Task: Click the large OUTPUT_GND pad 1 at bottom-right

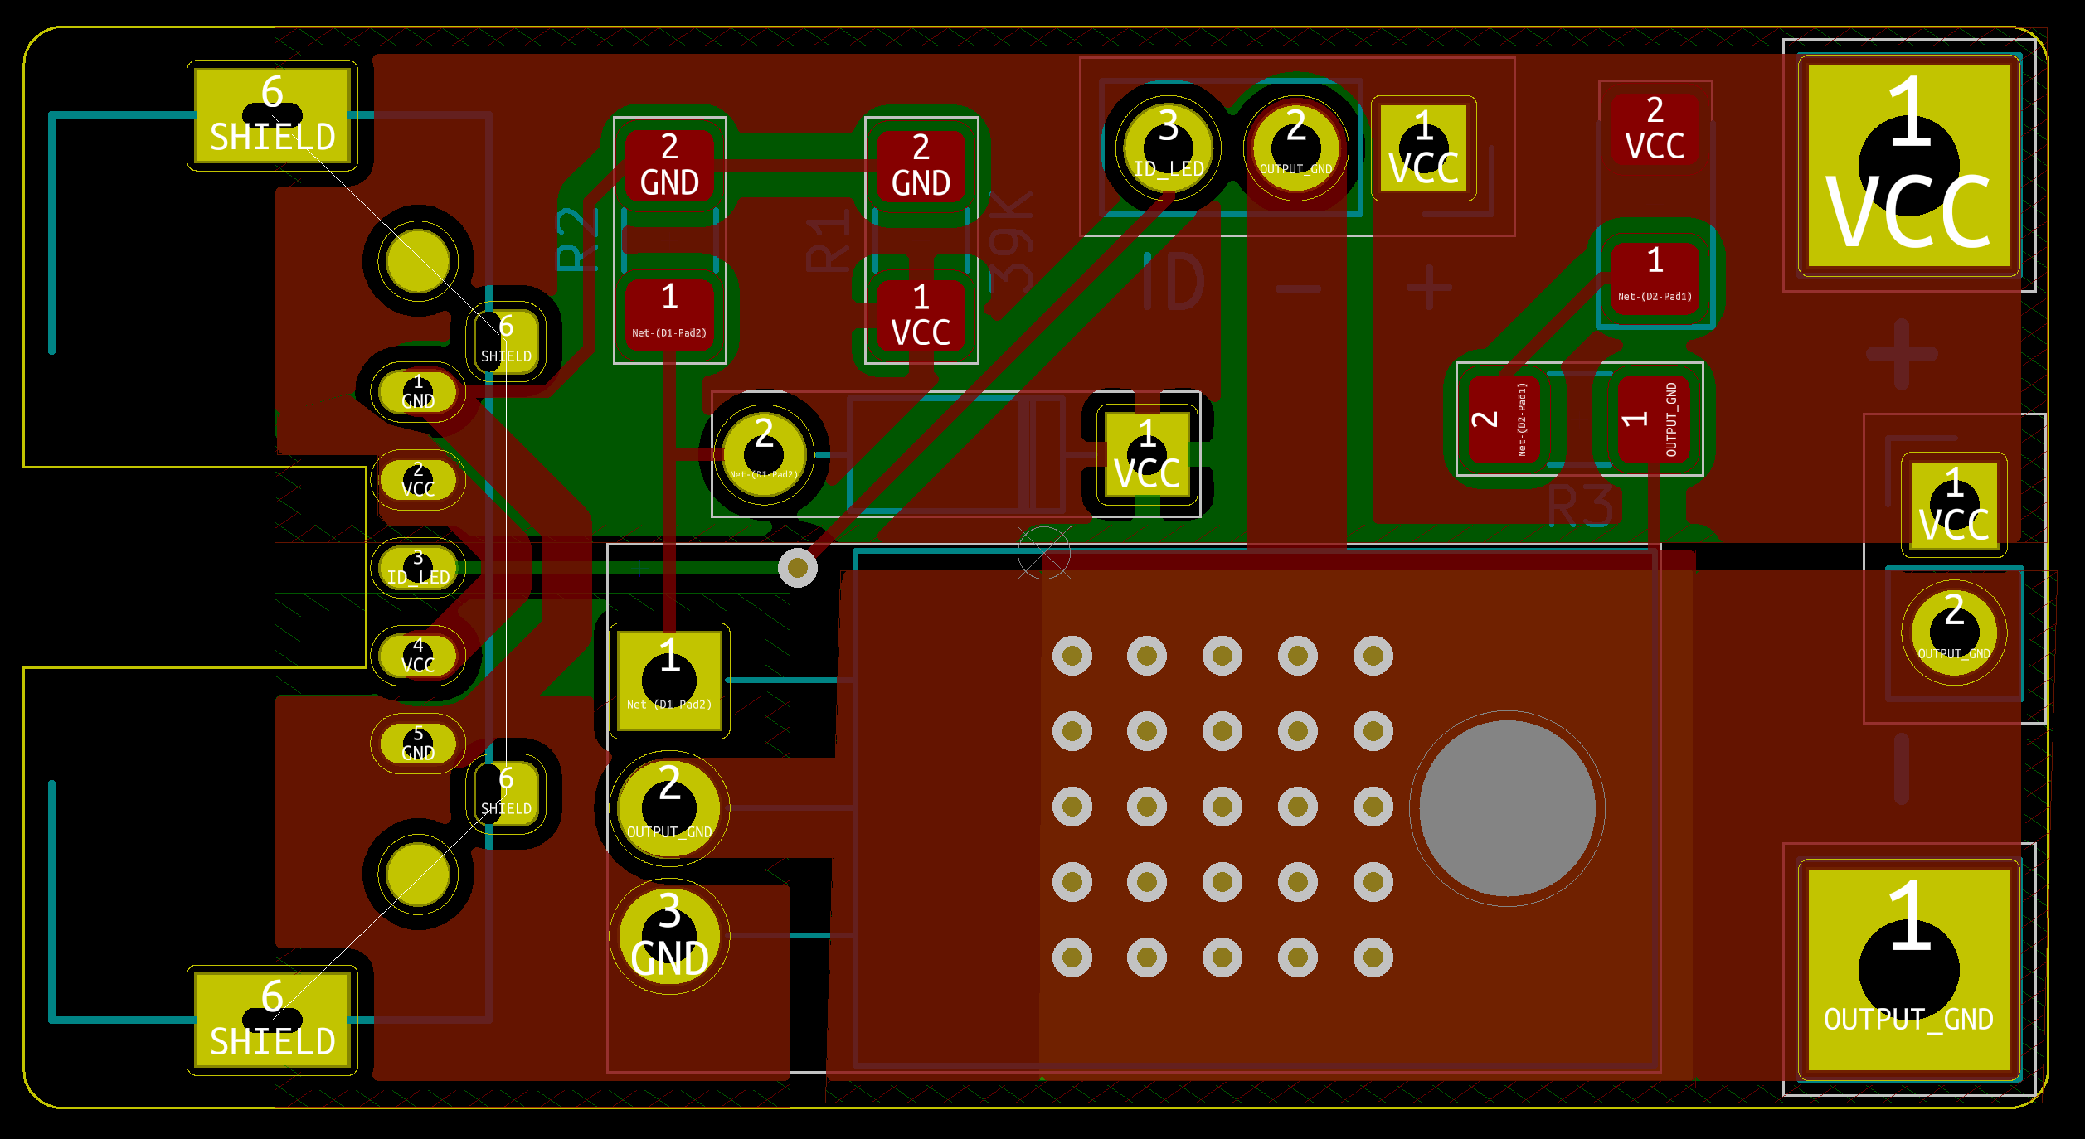Action: click(1908, 970)
